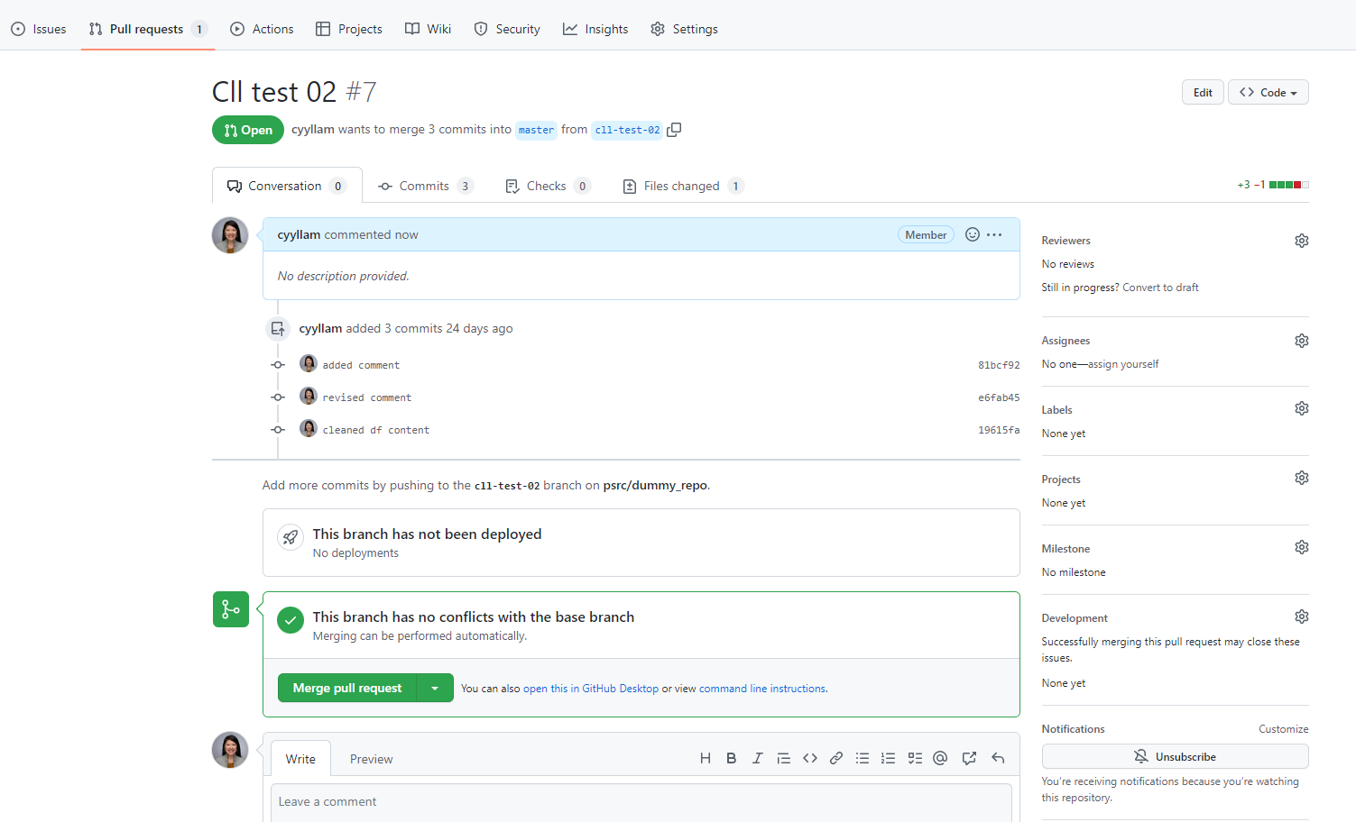Switch to the Files changed tab
Screen dimensions: 1356x822
pos(683,186)
